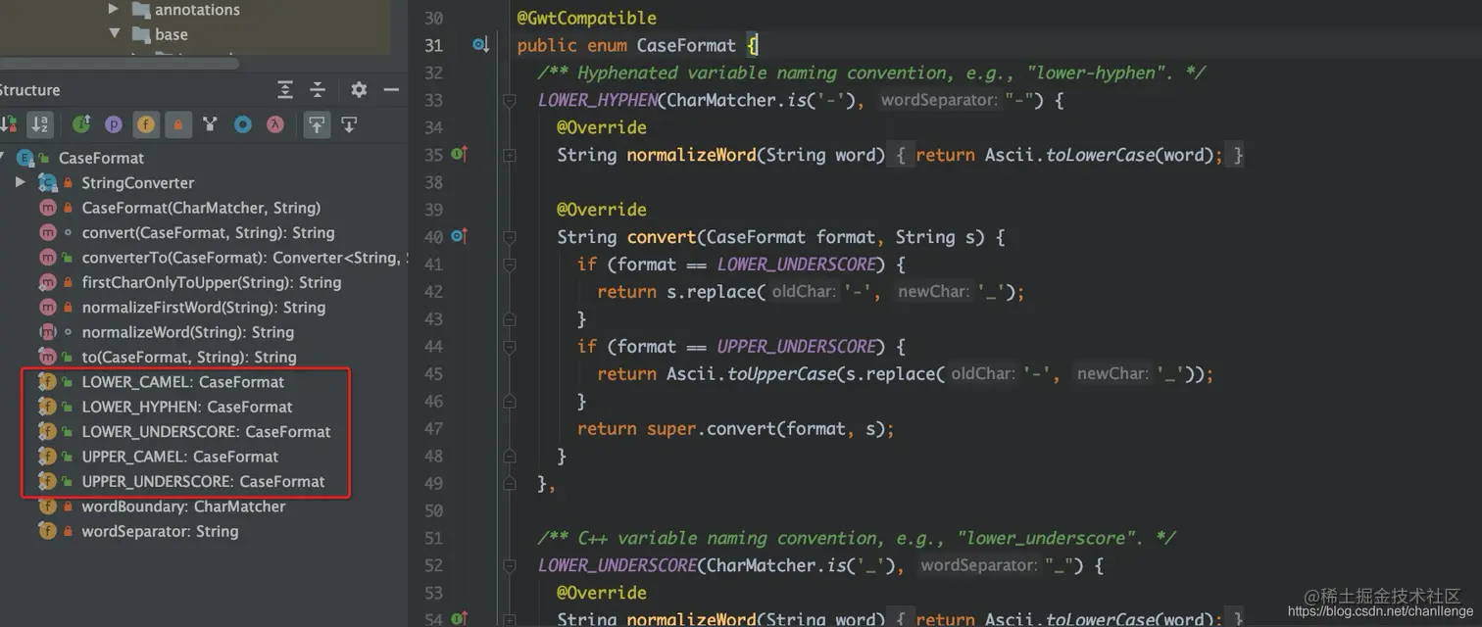The height and width of the screenshot is (627, 1482).
Task: Expand the StringConverter node
Action: click(21, 183)
